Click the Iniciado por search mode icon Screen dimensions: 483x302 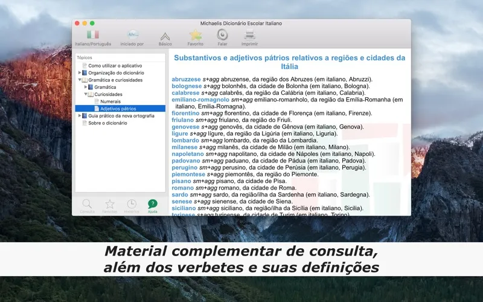click(132, 35)
